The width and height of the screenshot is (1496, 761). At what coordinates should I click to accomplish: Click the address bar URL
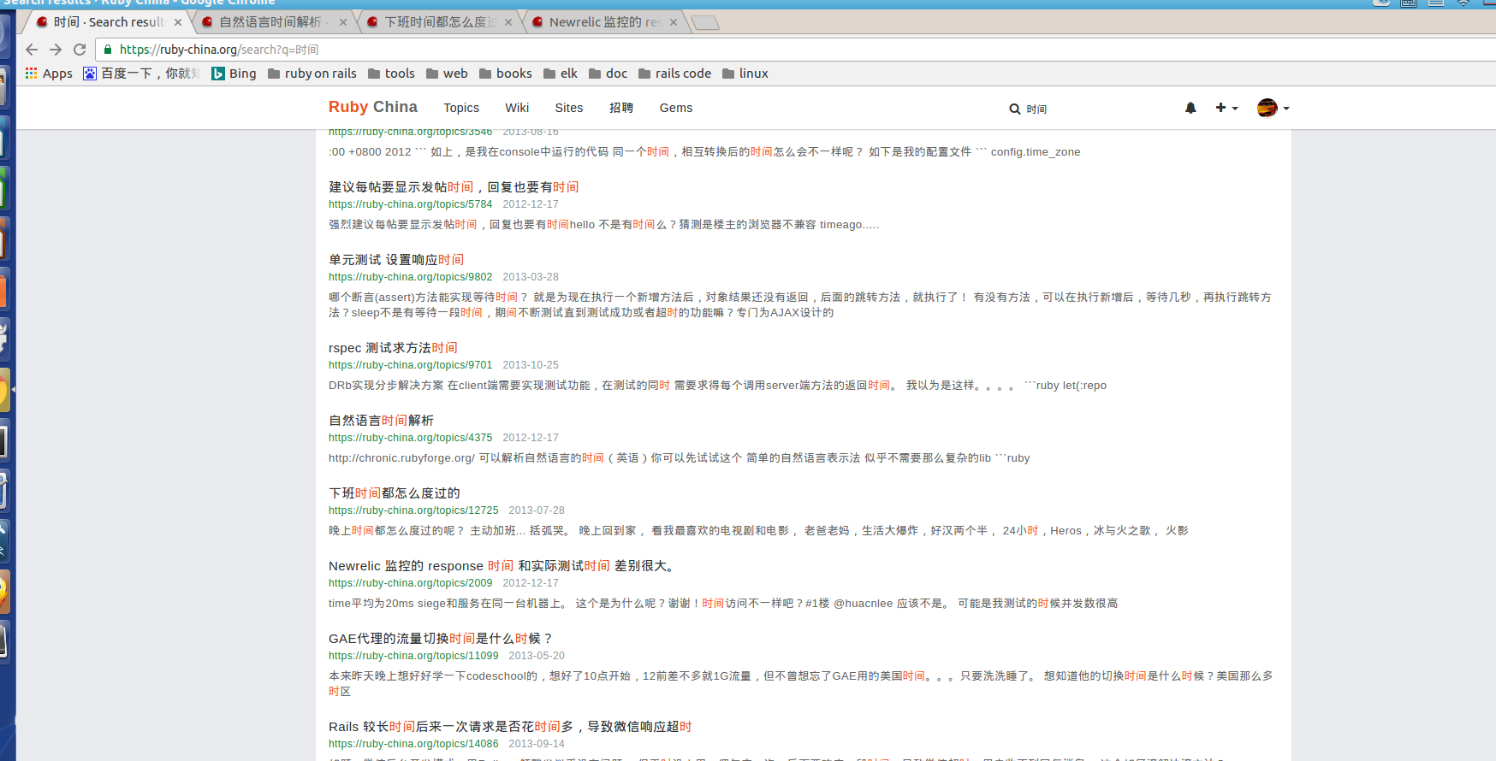click(x=219, y=50)
